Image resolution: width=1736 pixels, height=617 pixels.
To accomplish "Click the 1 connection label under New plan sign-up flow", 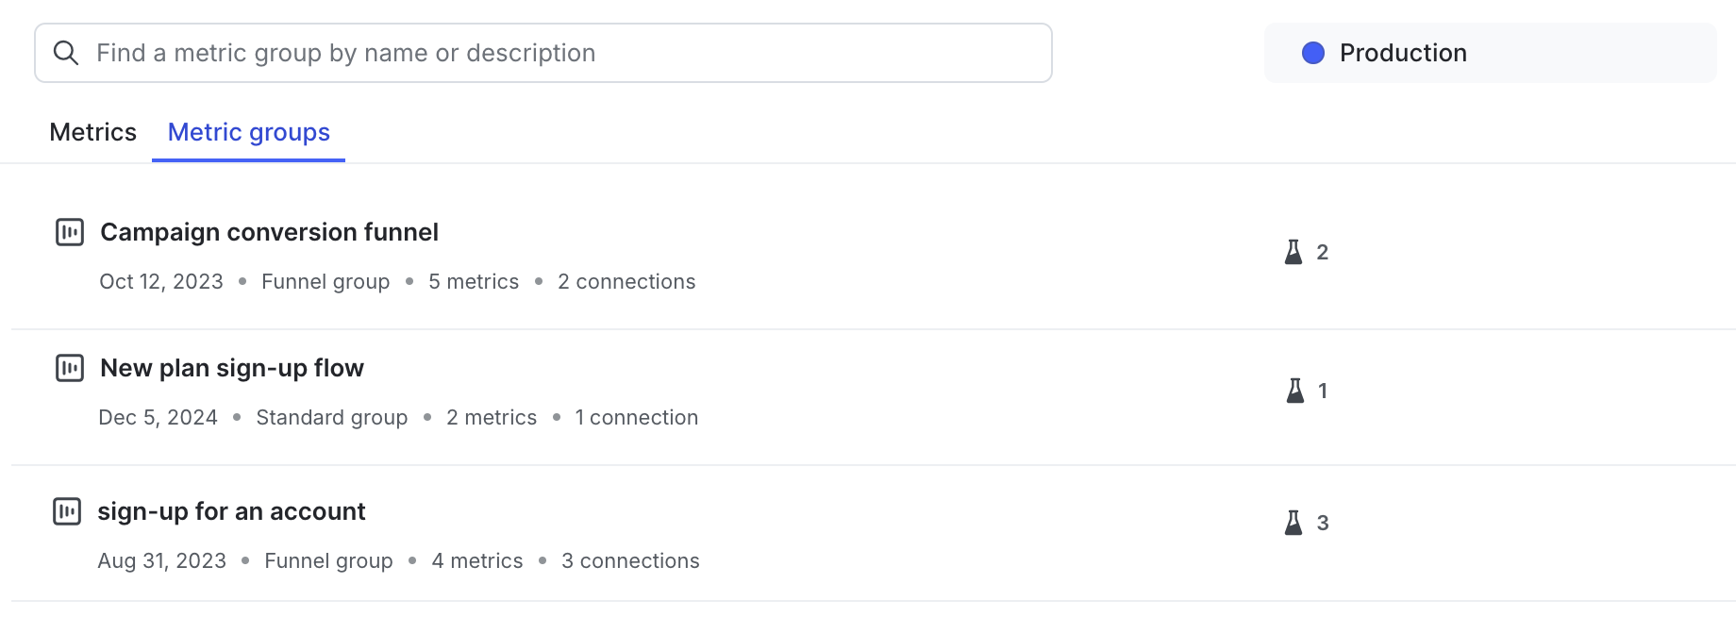I will pos(637,417).
